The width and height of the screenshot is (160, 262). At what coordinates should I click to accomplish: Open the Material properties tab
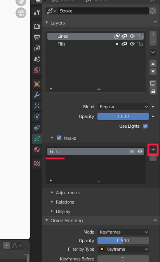pyautogui.click(x=37, y=149)
